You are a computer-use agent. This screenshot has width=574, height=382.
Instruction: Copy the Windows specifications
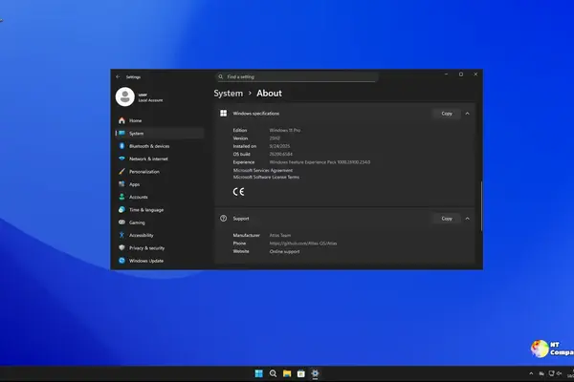[446, 114]
